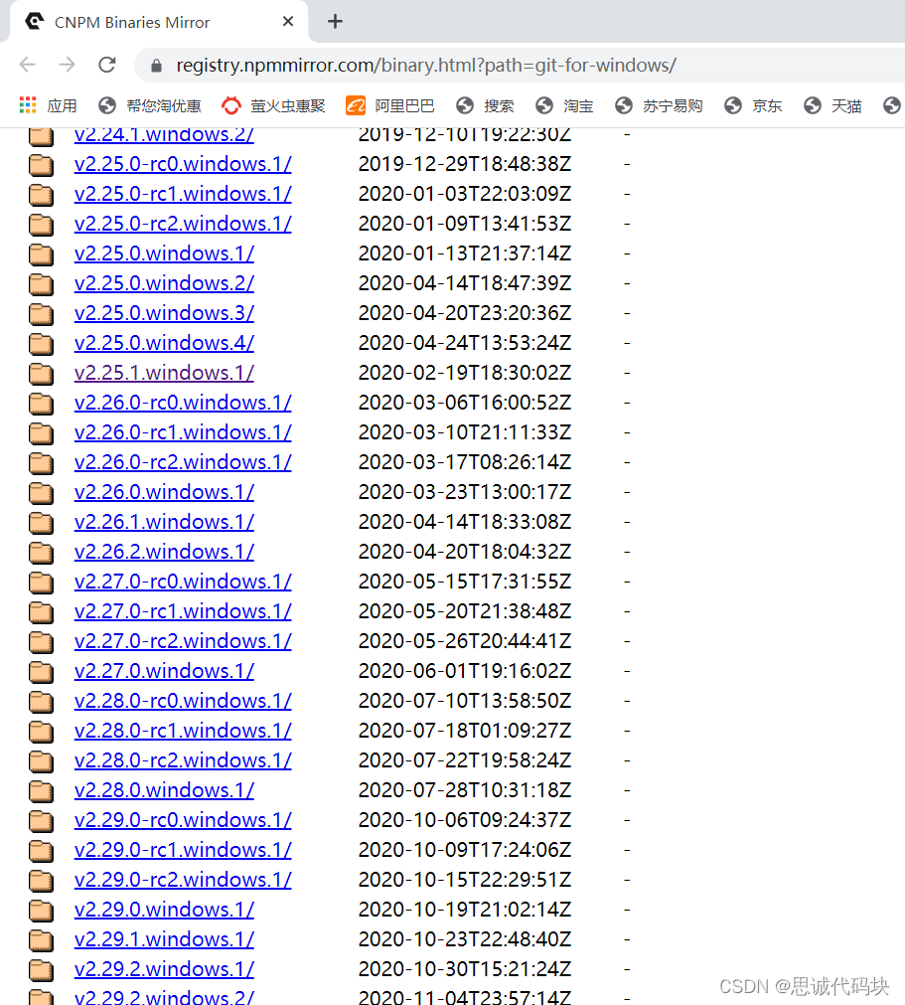Click folder icon beside v2.27.0-rc2.windows.1/
Viewport: 905px width, 1005px height.
tap(41, 642)
